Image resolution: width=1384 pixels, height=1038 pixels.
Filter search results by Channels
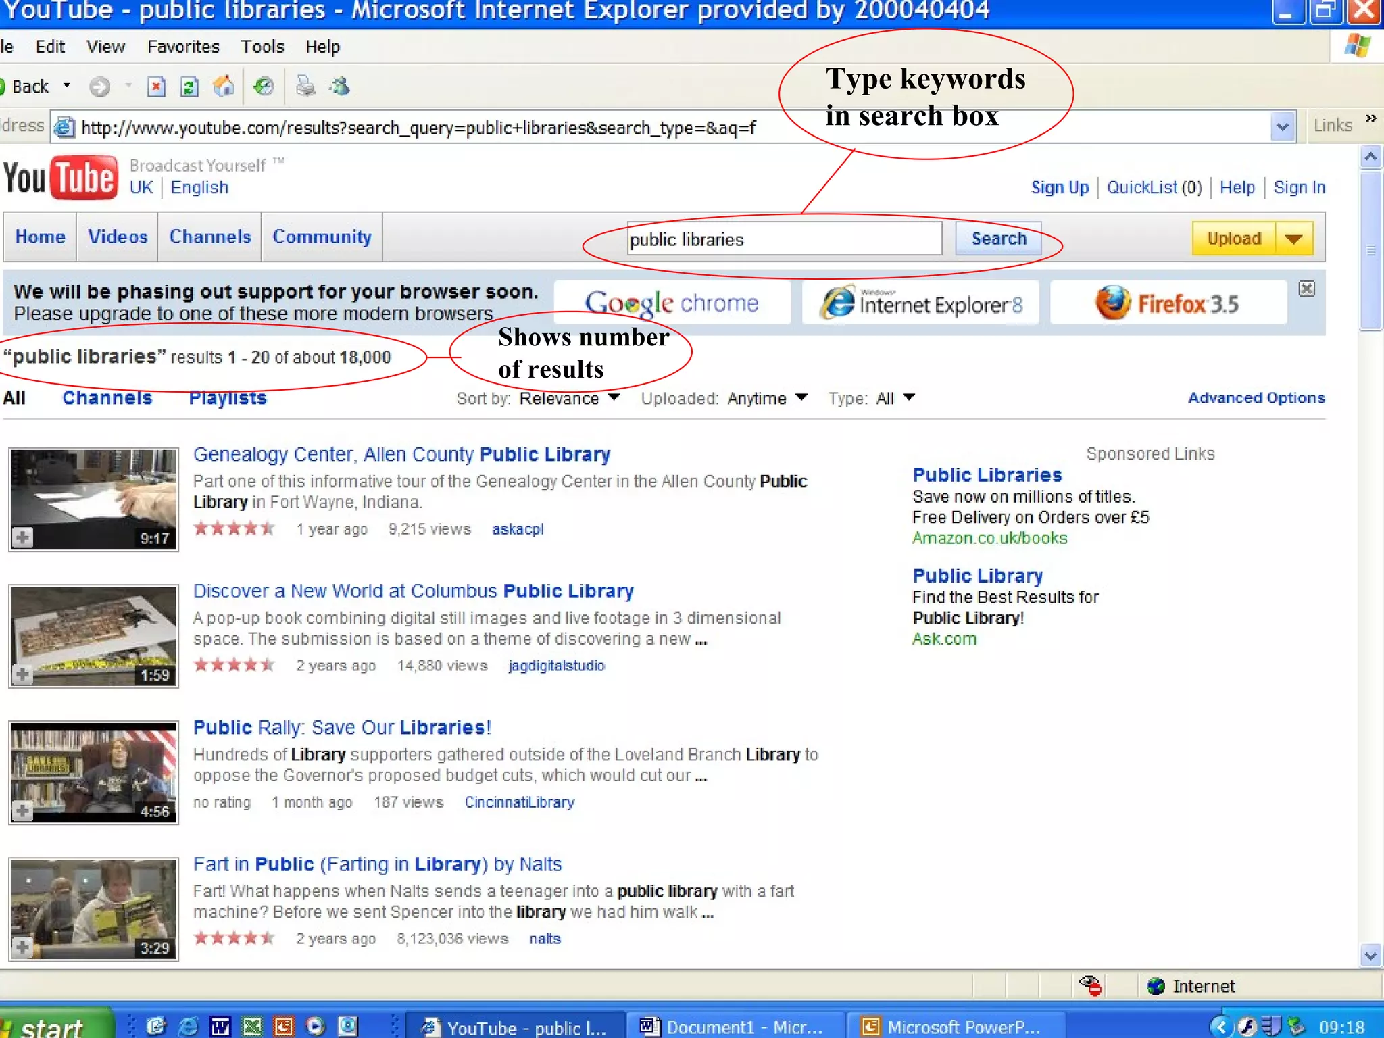coord(107,398)
